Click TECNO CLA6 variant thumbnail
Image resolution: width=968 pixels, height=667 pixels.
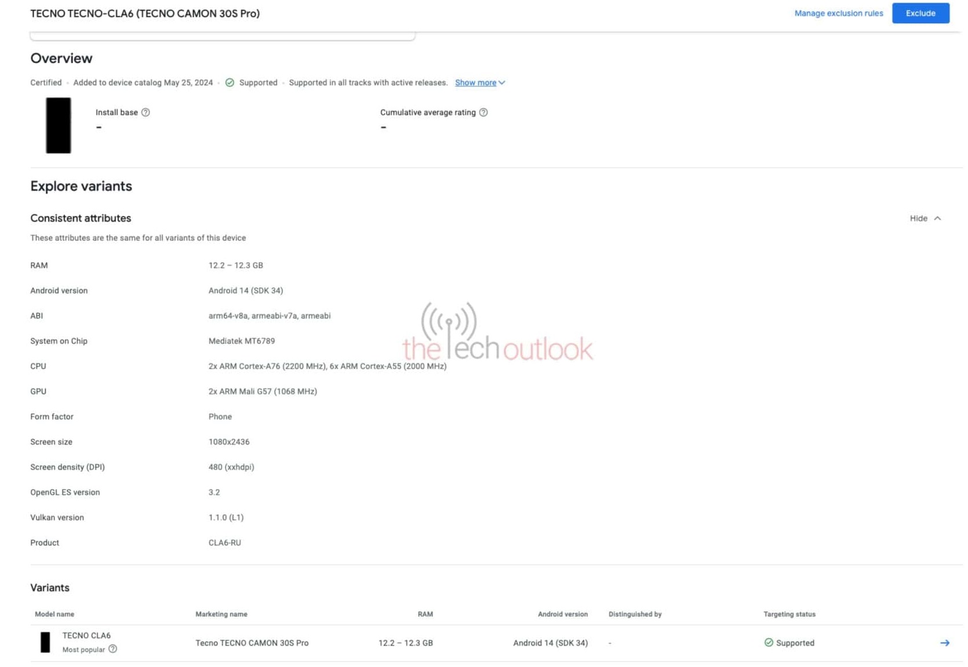point(45,642)
